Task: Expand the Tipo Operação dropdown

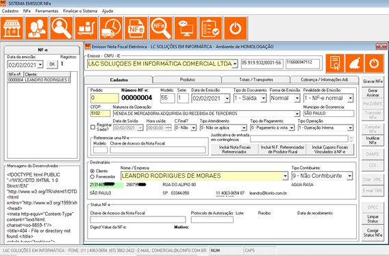Action: point(350,128)
